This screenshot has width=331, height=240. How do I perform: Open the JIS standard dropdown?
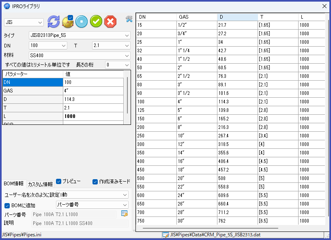pos(24,22)
